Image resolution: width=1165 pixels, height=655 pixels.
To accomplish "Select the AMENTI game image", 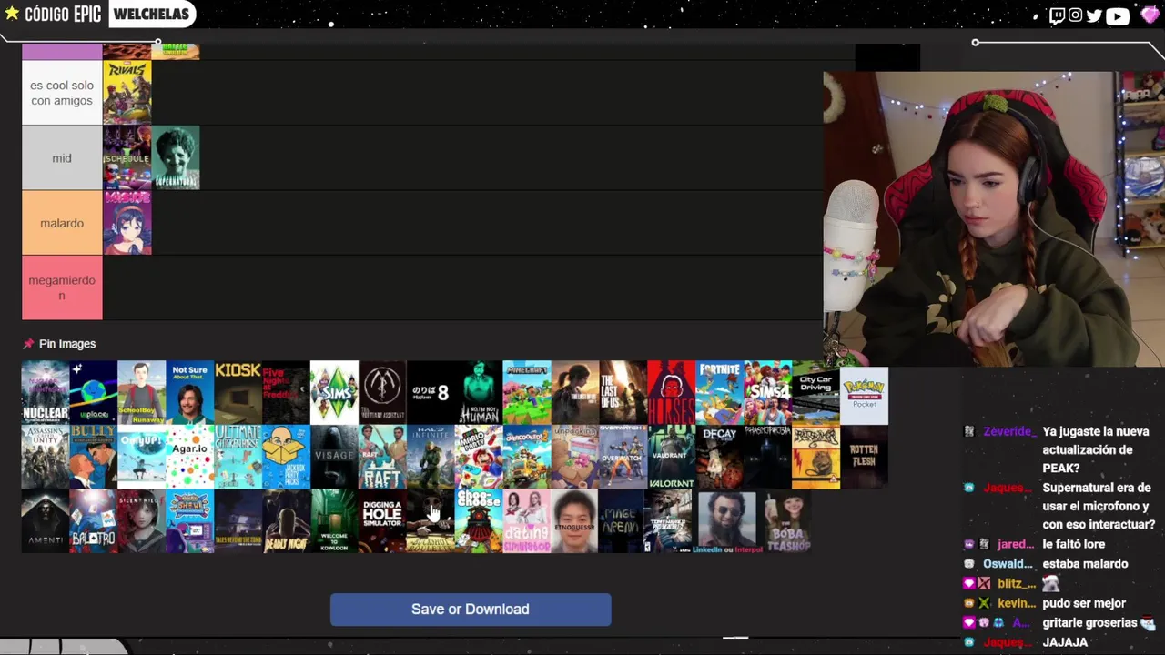I will point(46,521).
